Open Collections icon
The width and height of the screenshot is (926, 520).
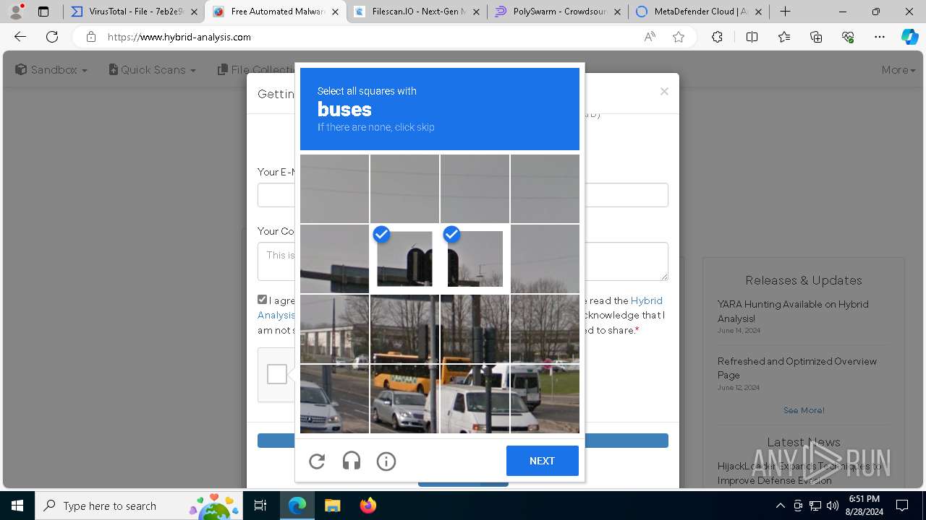[x=816, y=37]
